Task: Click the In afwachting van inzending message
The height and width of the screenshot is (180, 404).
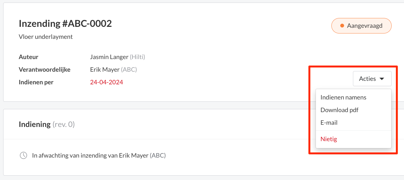Action: pos(99,155)
